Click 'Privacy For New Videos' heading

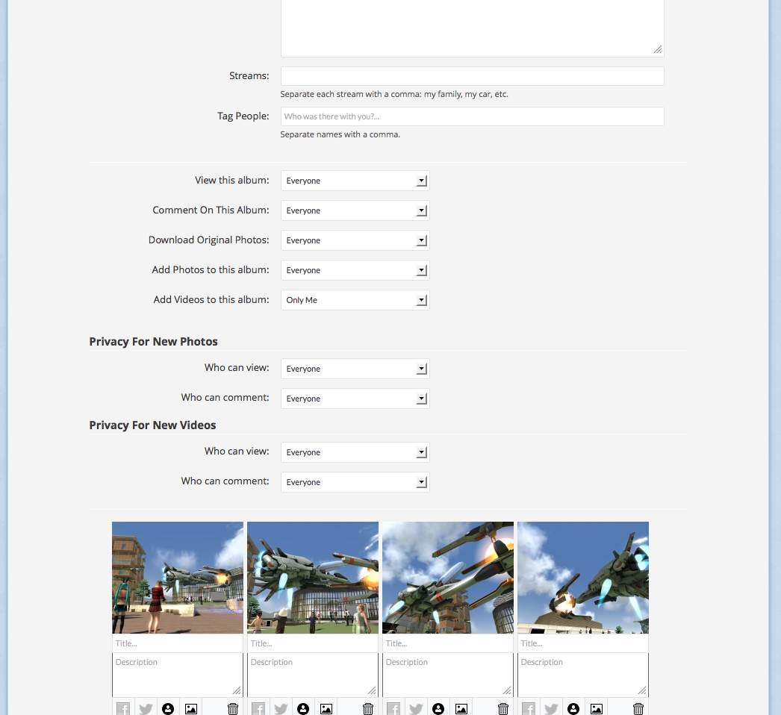[152, 425]
